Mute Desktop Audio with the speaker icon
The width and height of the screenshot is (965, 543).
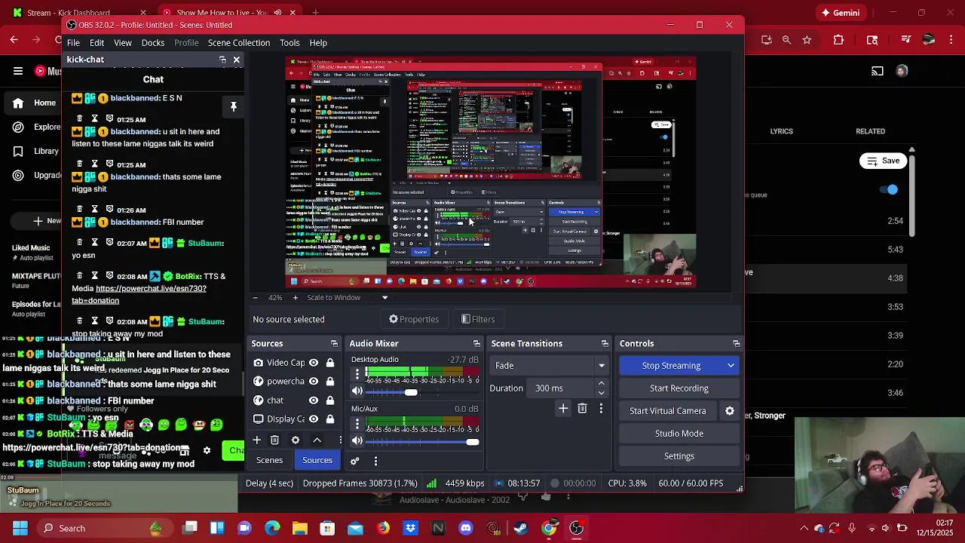click(357, 391)
